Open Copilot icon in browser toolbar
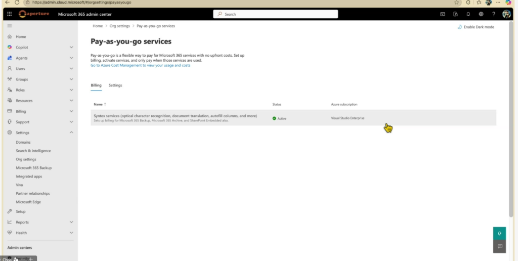Image resolution: width=518 pixels, height=261 pixels. coord(508,3)
